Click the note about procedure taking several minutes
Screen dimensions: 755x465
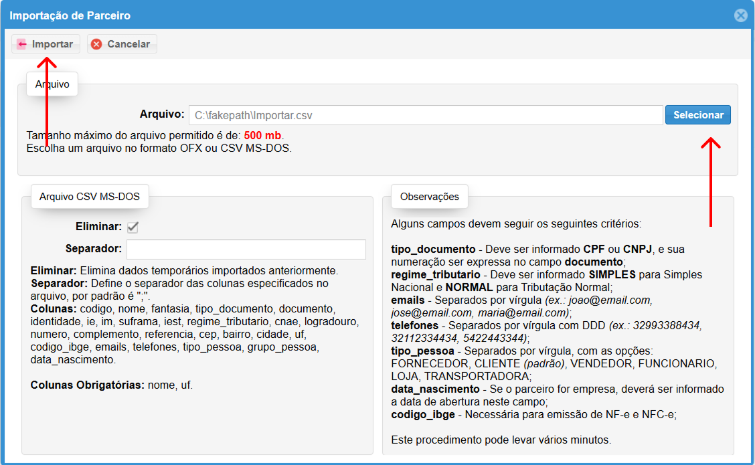[501, 440]
